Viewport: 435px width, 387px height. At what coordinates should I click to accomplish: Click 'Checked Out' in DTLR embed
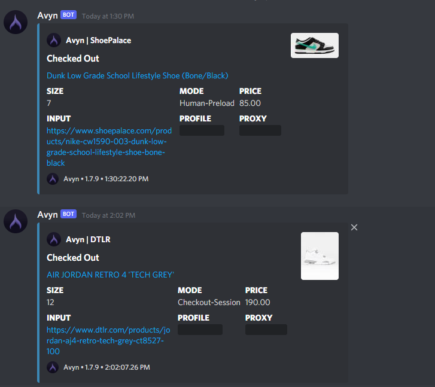pyautogui.click(x=72, y=258)
